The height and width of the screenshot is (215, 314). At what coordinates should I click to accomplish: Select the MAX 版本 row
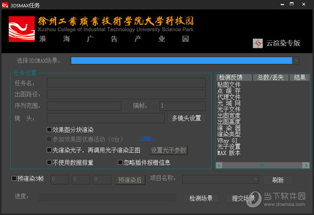[x=229, y=153]
